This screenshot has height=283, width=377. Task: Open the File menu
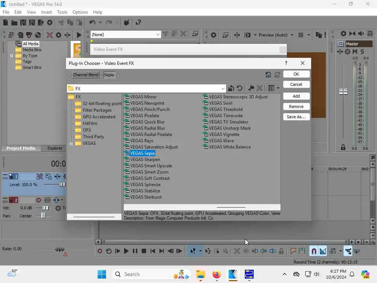coord(6,12)
